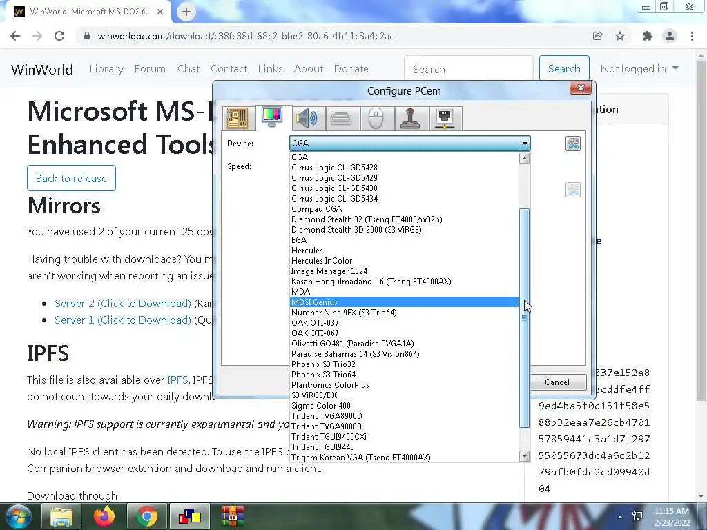Select Hercules InColor from list
Image resolution: width=707 pixels, height=530 pixels.
[x=404, y=261]
